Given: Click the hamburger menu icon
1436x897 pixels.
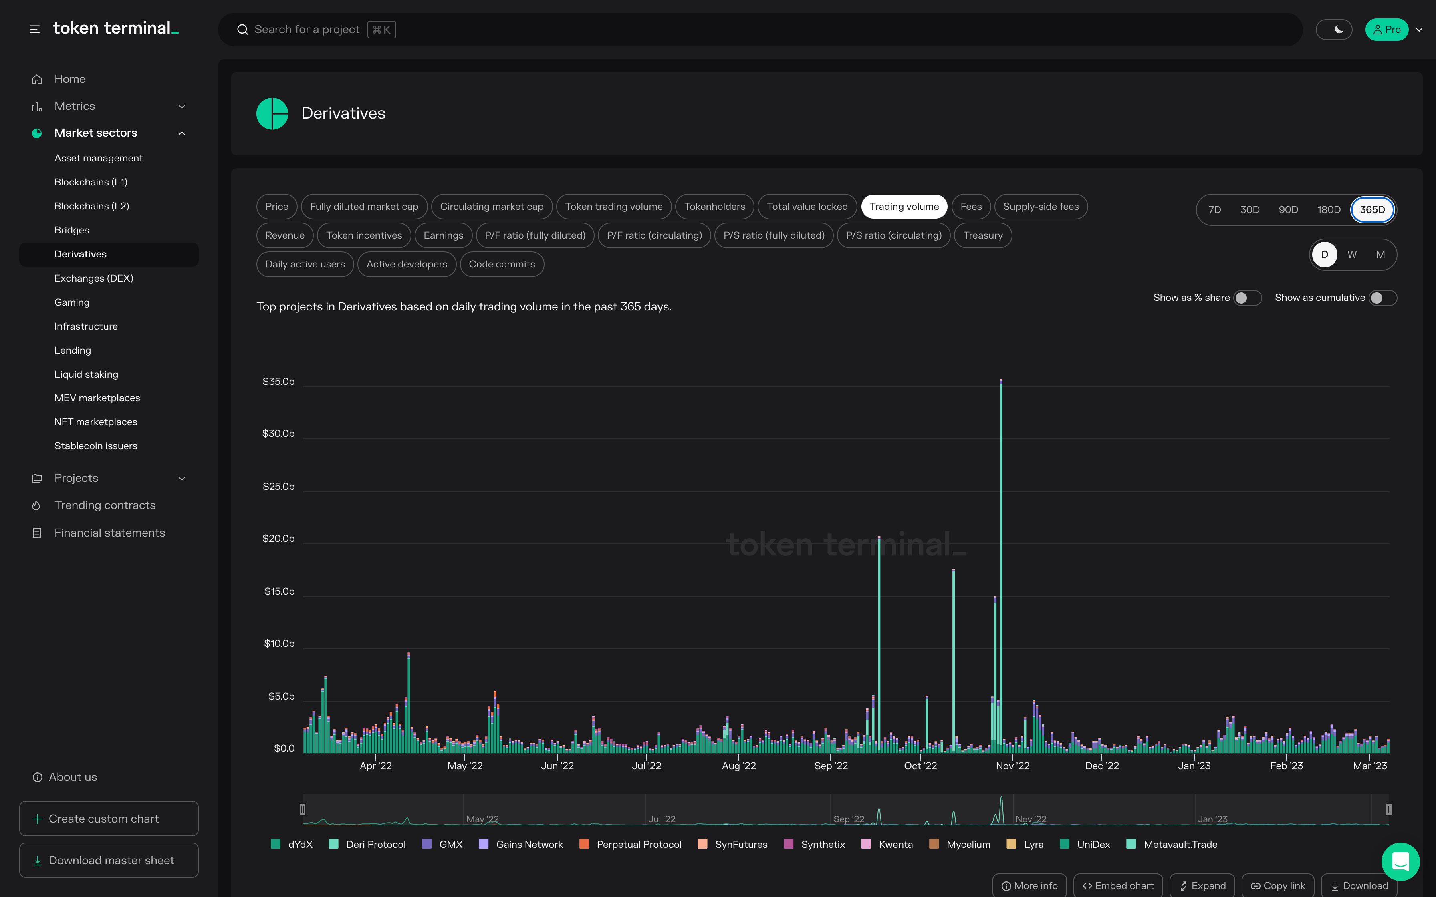Looking at the screenshot, I should (x=35, y=29).
